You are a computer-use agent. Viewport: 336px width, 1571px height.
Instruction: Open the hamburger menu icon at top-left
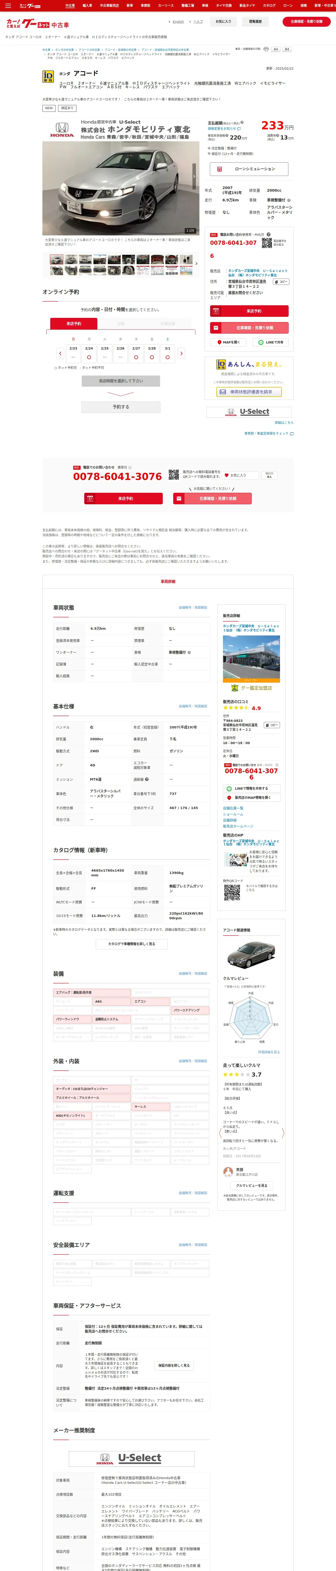click(8, 5)
